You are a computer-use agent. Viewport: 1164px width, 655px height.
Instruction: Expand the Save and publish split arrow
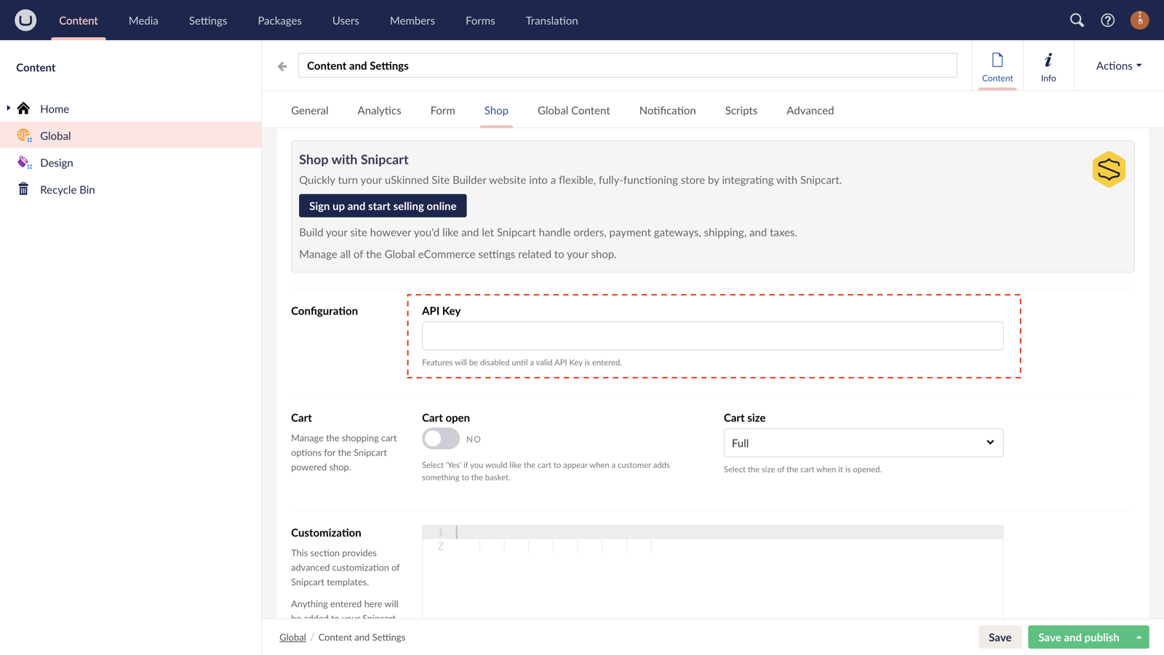click(1141, 637)
